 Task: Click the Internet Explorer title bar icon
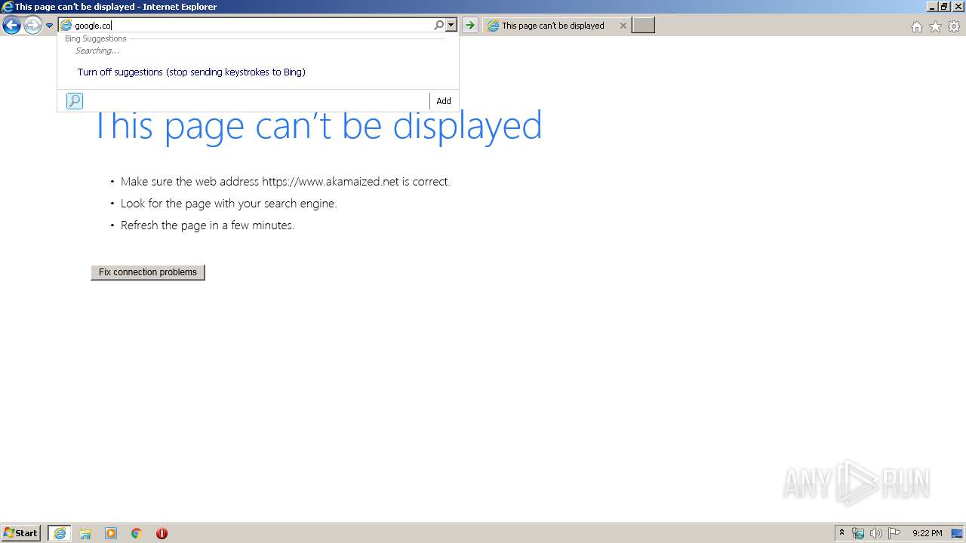8,7
